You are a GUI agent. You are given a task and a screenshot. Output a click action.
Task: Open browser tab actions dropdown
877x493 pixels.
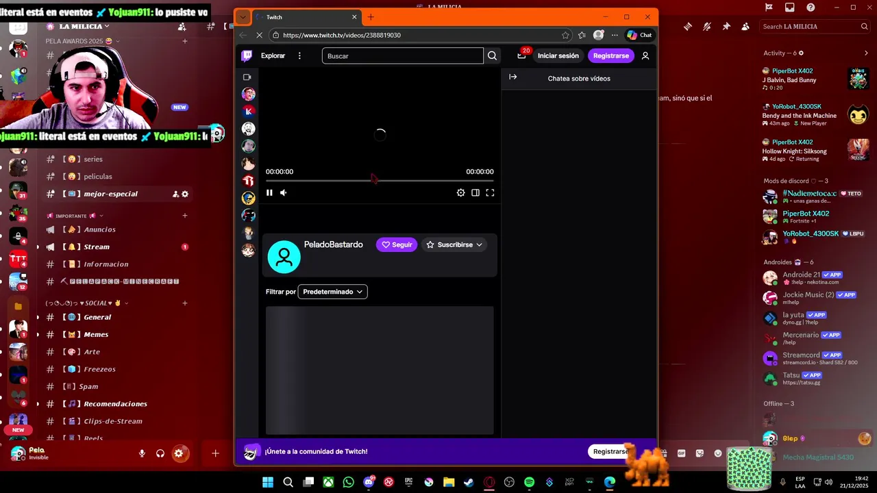(x=243, y=17)
